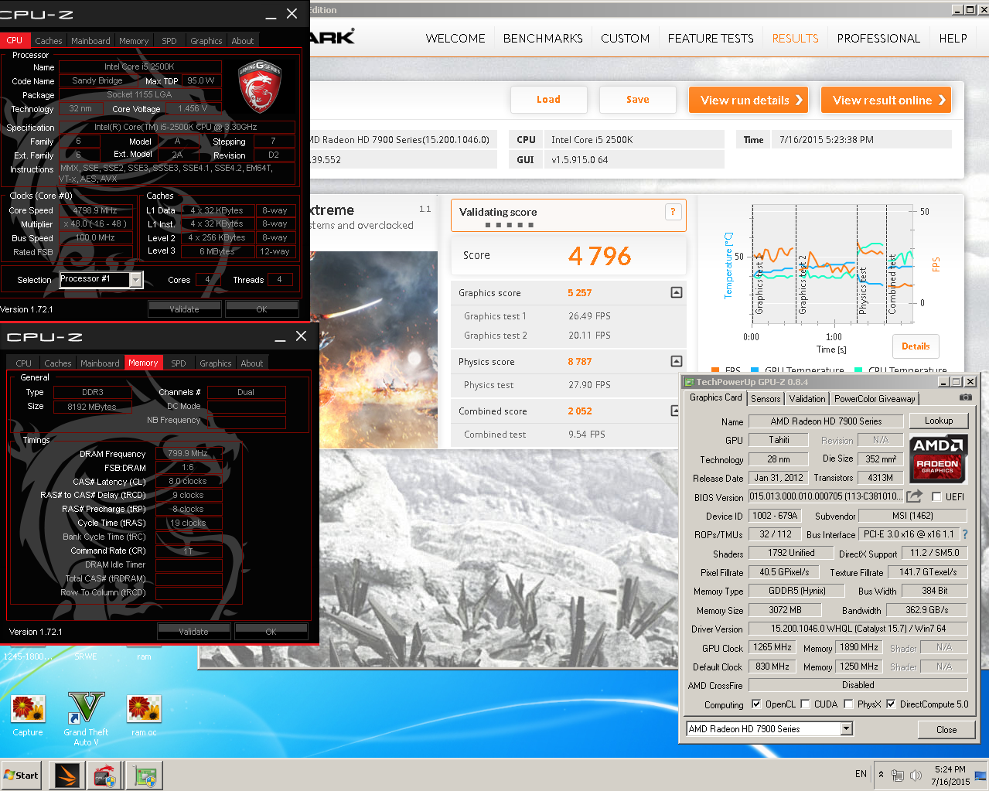The image size is (989, 791).
Task: Click the GPU-Z title bar application icon
Action: [688, 382]
